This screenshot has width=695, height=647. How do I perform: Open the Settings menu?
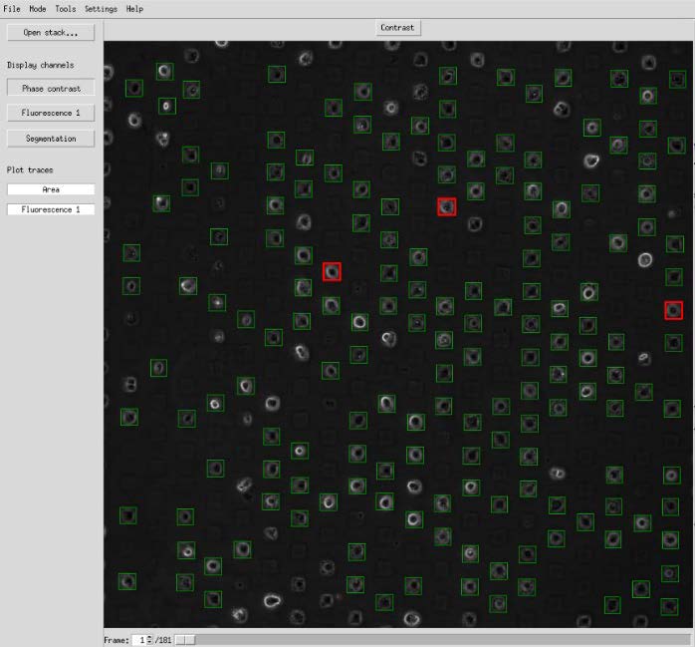101,8
